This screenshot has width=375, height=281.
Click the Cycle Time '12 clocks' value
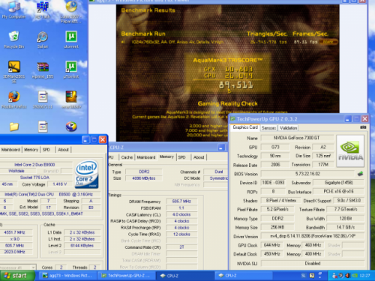click(x=181, y=235)
